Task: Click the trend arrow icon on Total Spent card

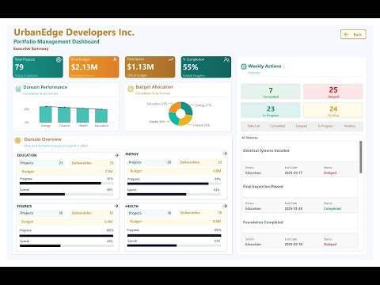Action: (x=171, y=59)
